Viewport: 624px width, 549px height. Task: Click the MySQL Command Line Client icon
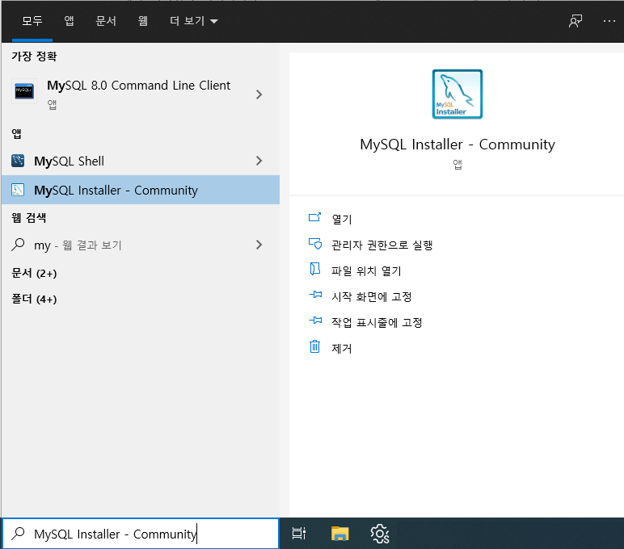click(x=24, y=91)
